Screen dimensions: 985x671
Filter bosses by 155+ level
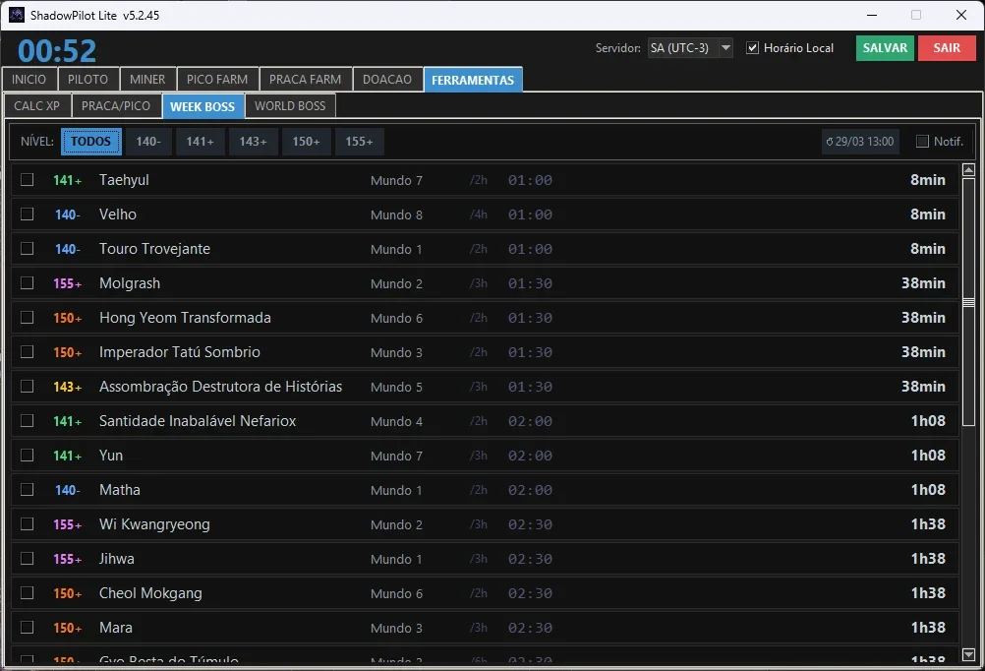click(x=360, y=142)
